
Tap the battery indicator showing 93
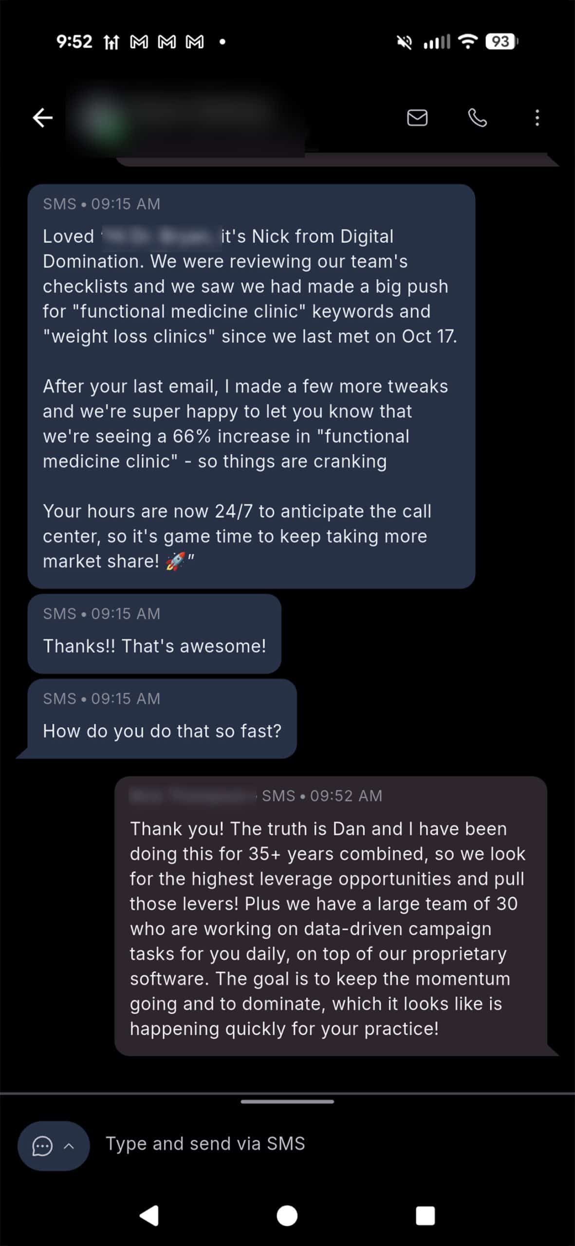tap(501, 42)
